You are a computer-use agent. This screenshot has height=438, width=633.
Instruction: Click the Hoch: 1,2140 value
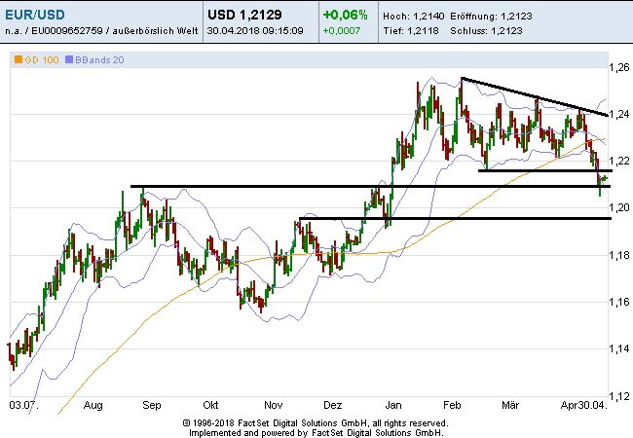(413, 17)
